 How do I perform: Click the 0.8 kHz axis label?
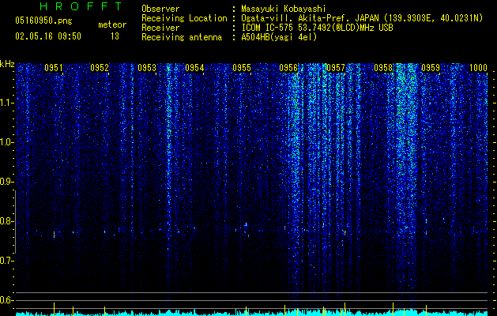click(x=6, y=221)
